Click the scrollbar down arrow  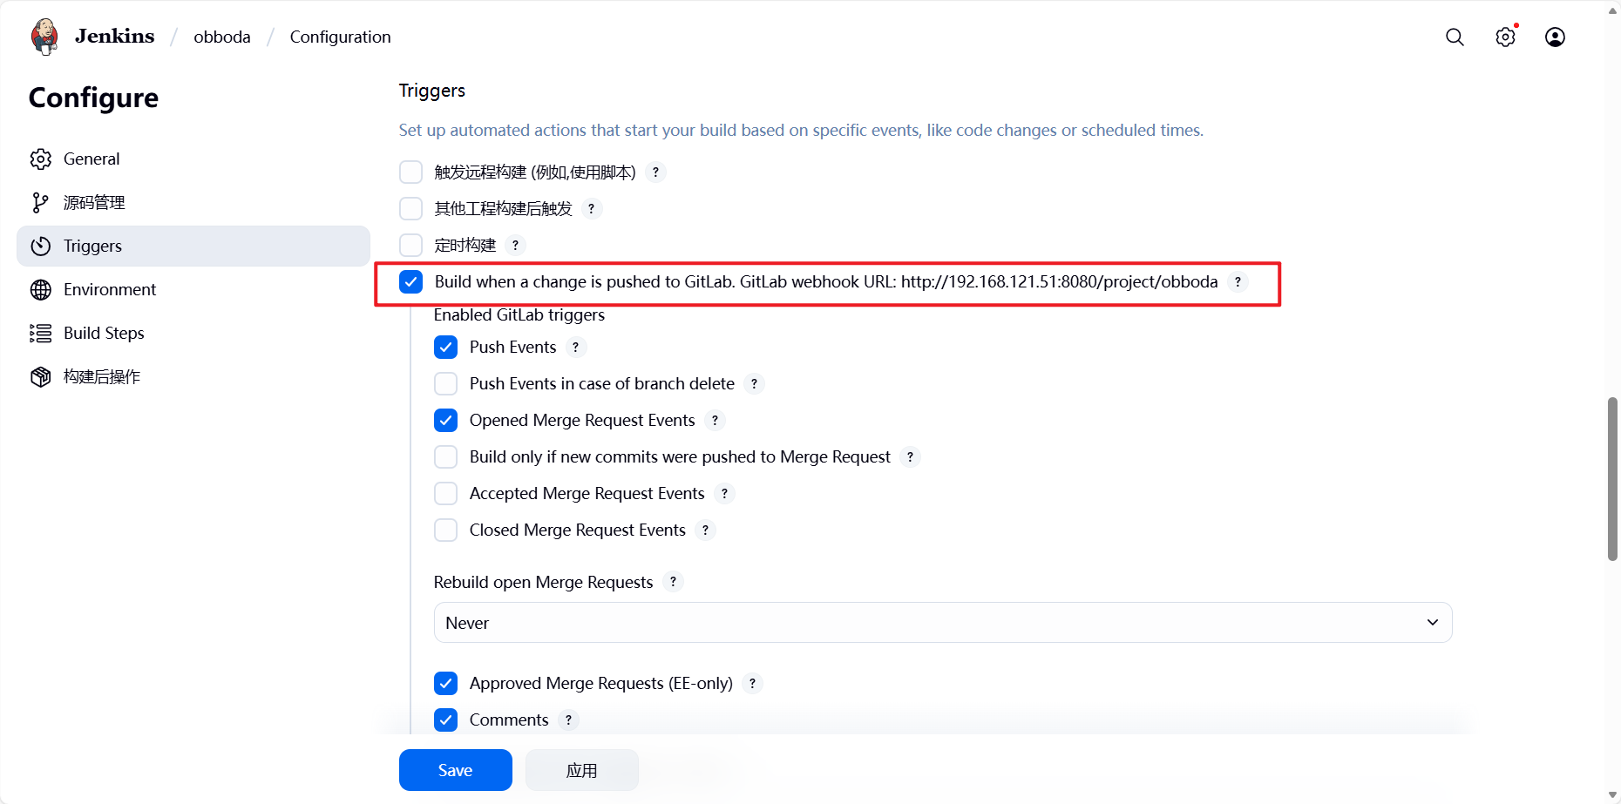click(1612, 795)
